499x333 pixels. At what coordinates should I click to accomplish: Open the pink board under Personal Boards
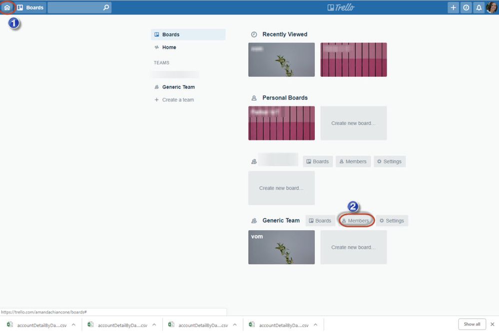tap(281, 123)
